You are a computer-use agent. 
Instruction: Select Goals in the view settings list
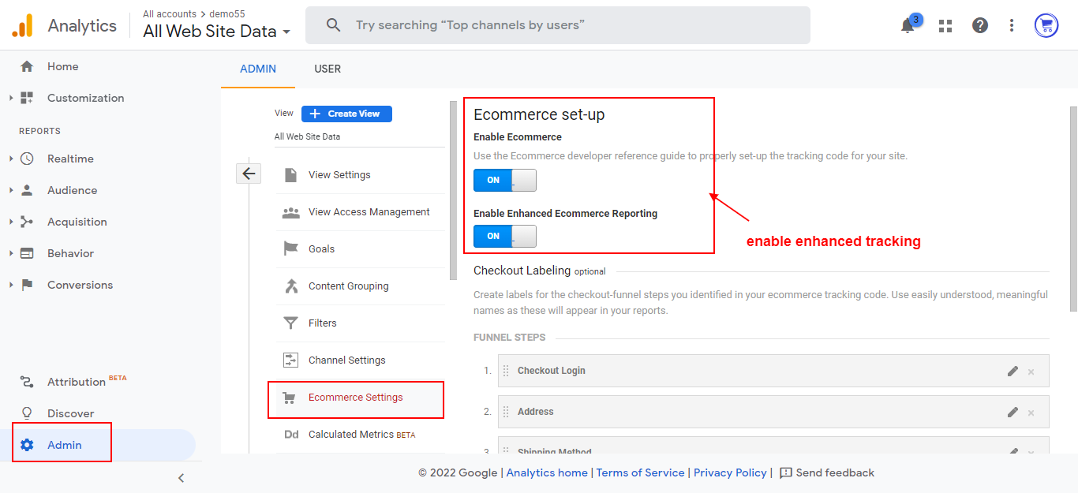[x=321, y=248]
